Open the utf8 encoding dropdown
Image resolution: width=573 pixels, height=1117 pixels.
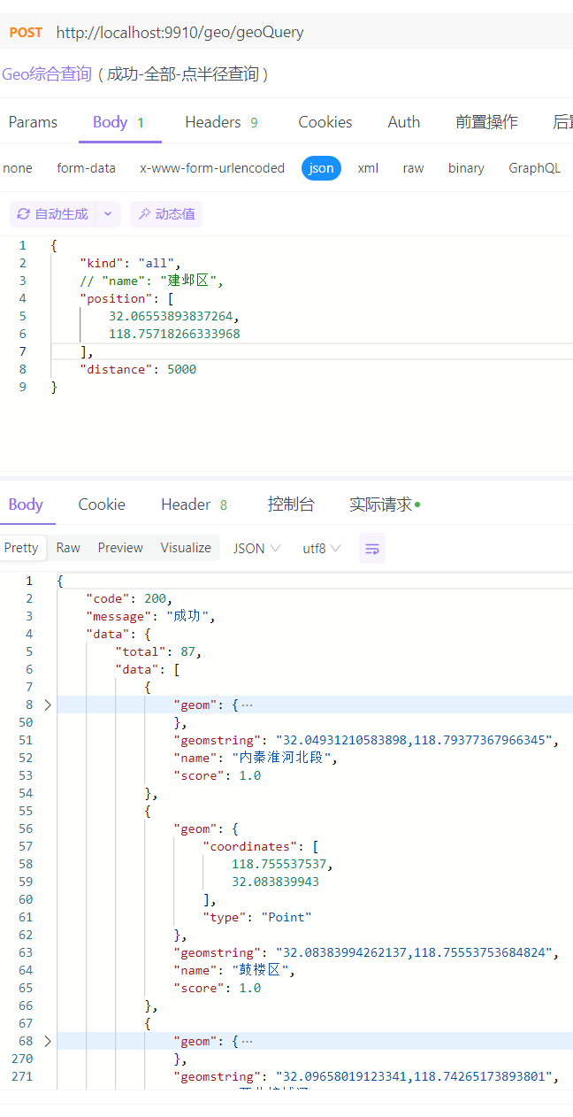pyautogui.click(x=322, y=549)
